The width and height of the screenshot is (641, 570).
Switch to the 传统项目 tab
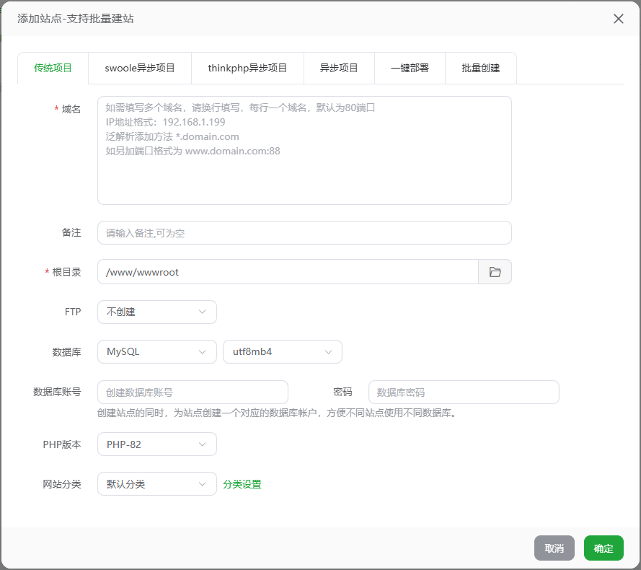click(53, 69)
